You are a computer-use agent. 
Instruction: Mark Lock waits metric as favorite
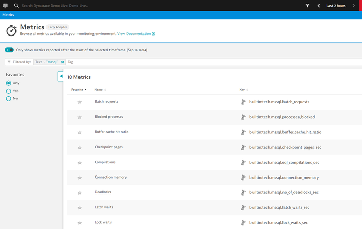(x=80, y=223)
